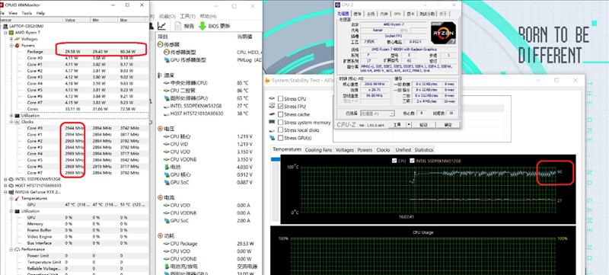Click the HWMonitor title bar icon
609x275 pixels.
pyautogui.click(x=2, y=5)
